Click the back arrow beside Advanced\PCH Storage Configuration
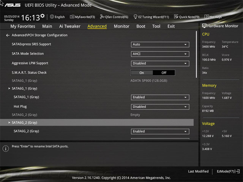 coord(8,35)
